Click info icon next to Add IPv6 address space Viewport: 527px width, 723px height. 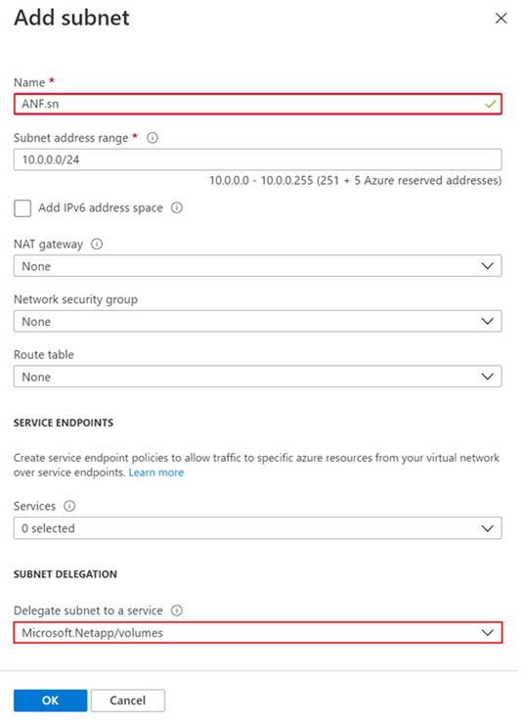tap(177, 208)
